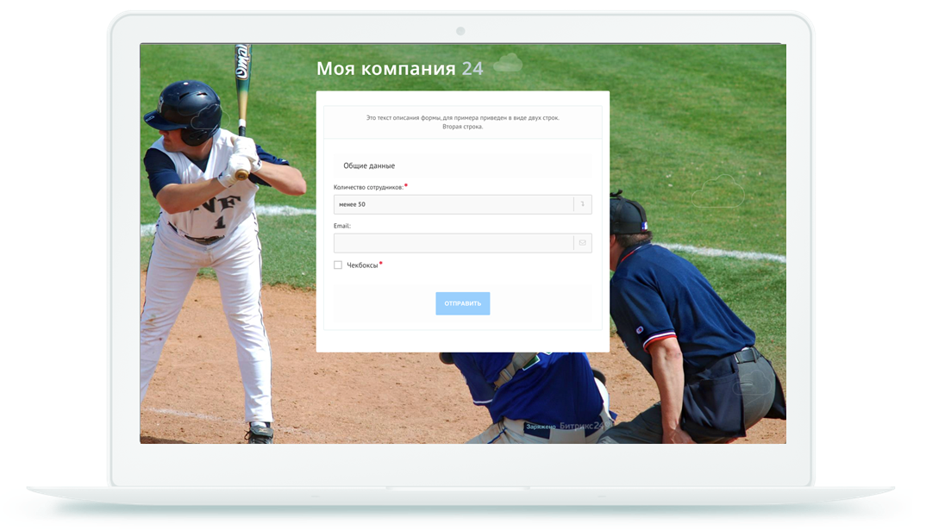Click the number 1 on batter's jersey

click(219, 222)
